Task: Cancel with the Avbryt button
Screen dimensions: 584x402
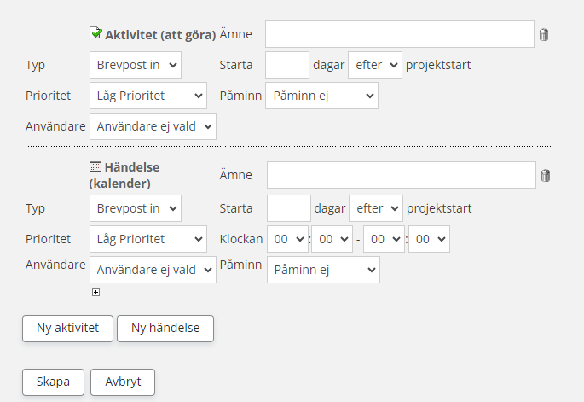Action: 123,382
